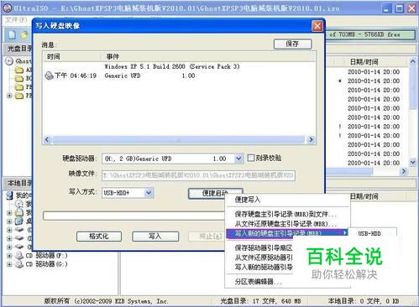Choose 便捷写入 from the popup menu
The image size is (419, 307).
[x=248, y=200]
